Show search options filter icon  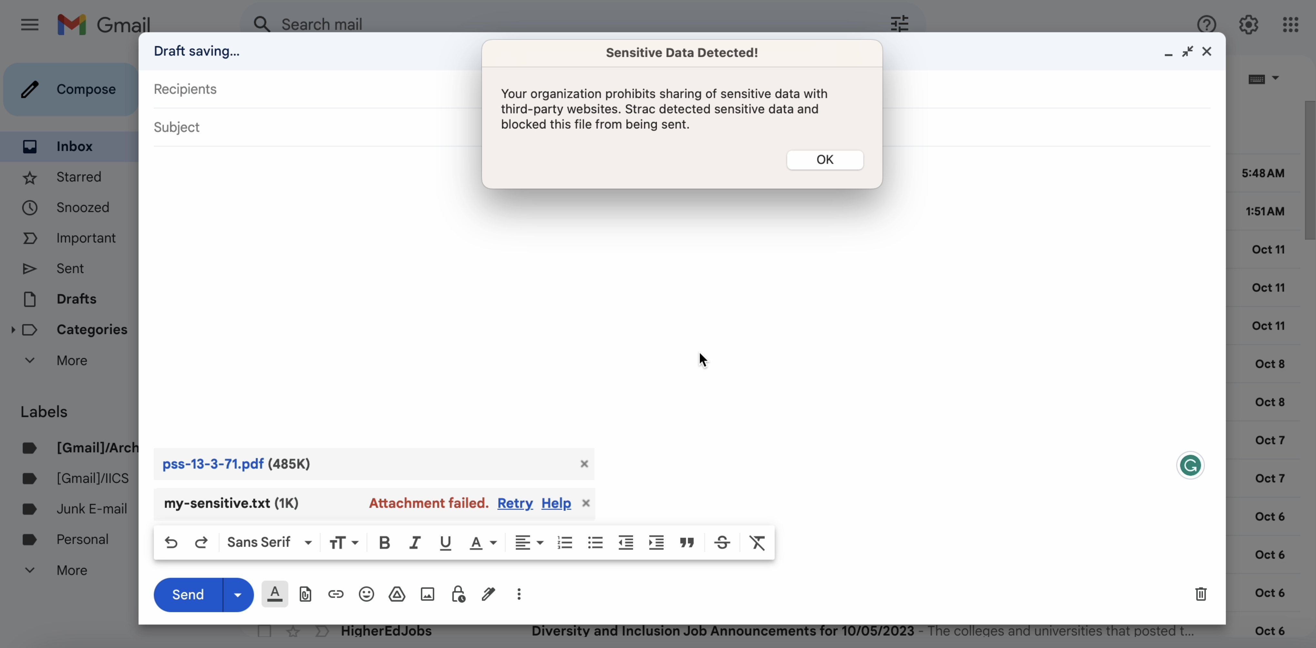899,24
